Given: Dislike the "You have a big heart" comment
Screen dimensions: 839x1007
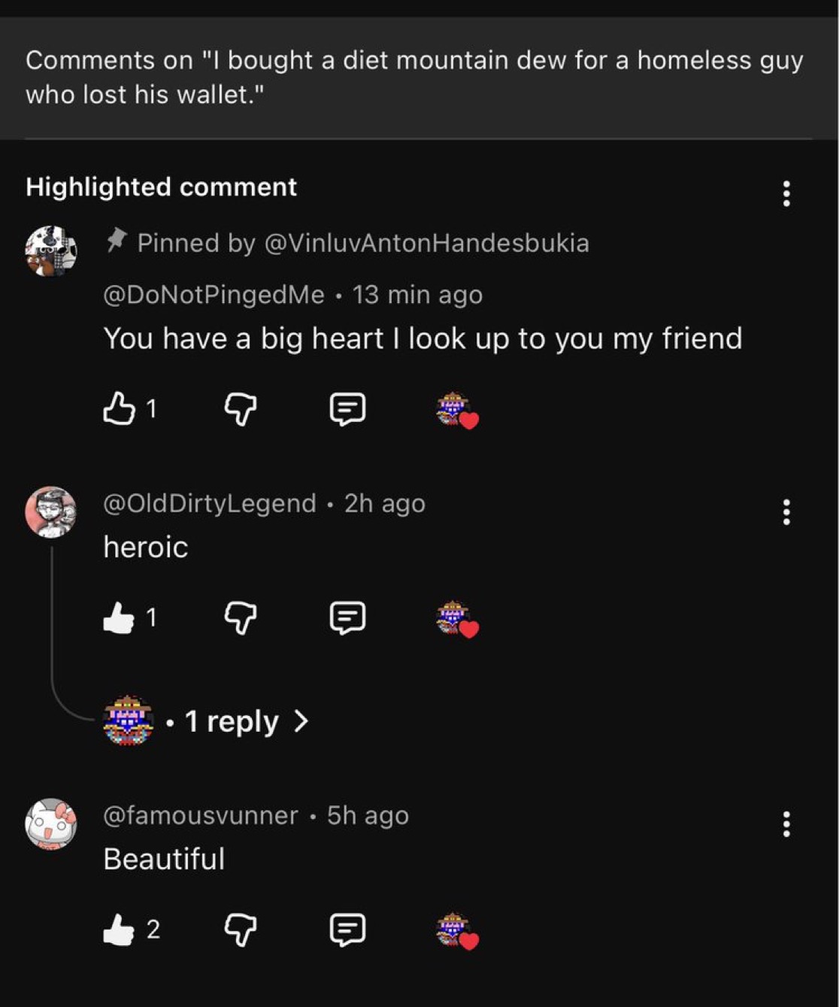Looking at the screenshot, I should click(241, 410).
